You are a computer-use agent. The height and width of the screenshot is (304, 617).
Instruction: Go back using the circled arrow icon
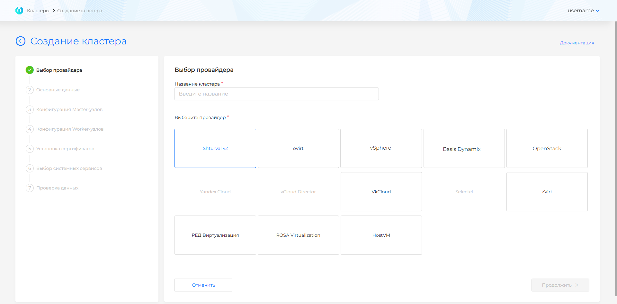point(21,41)
